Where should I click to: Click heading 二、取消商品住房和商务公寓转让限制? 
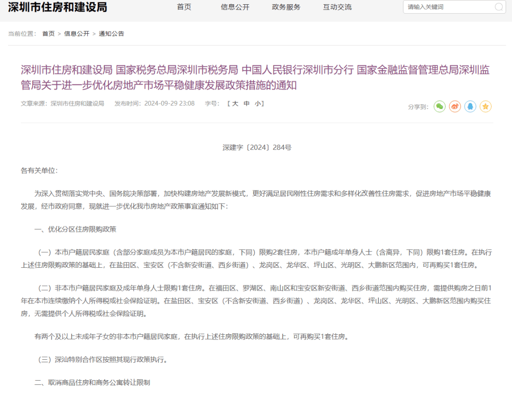coord(92,383)
